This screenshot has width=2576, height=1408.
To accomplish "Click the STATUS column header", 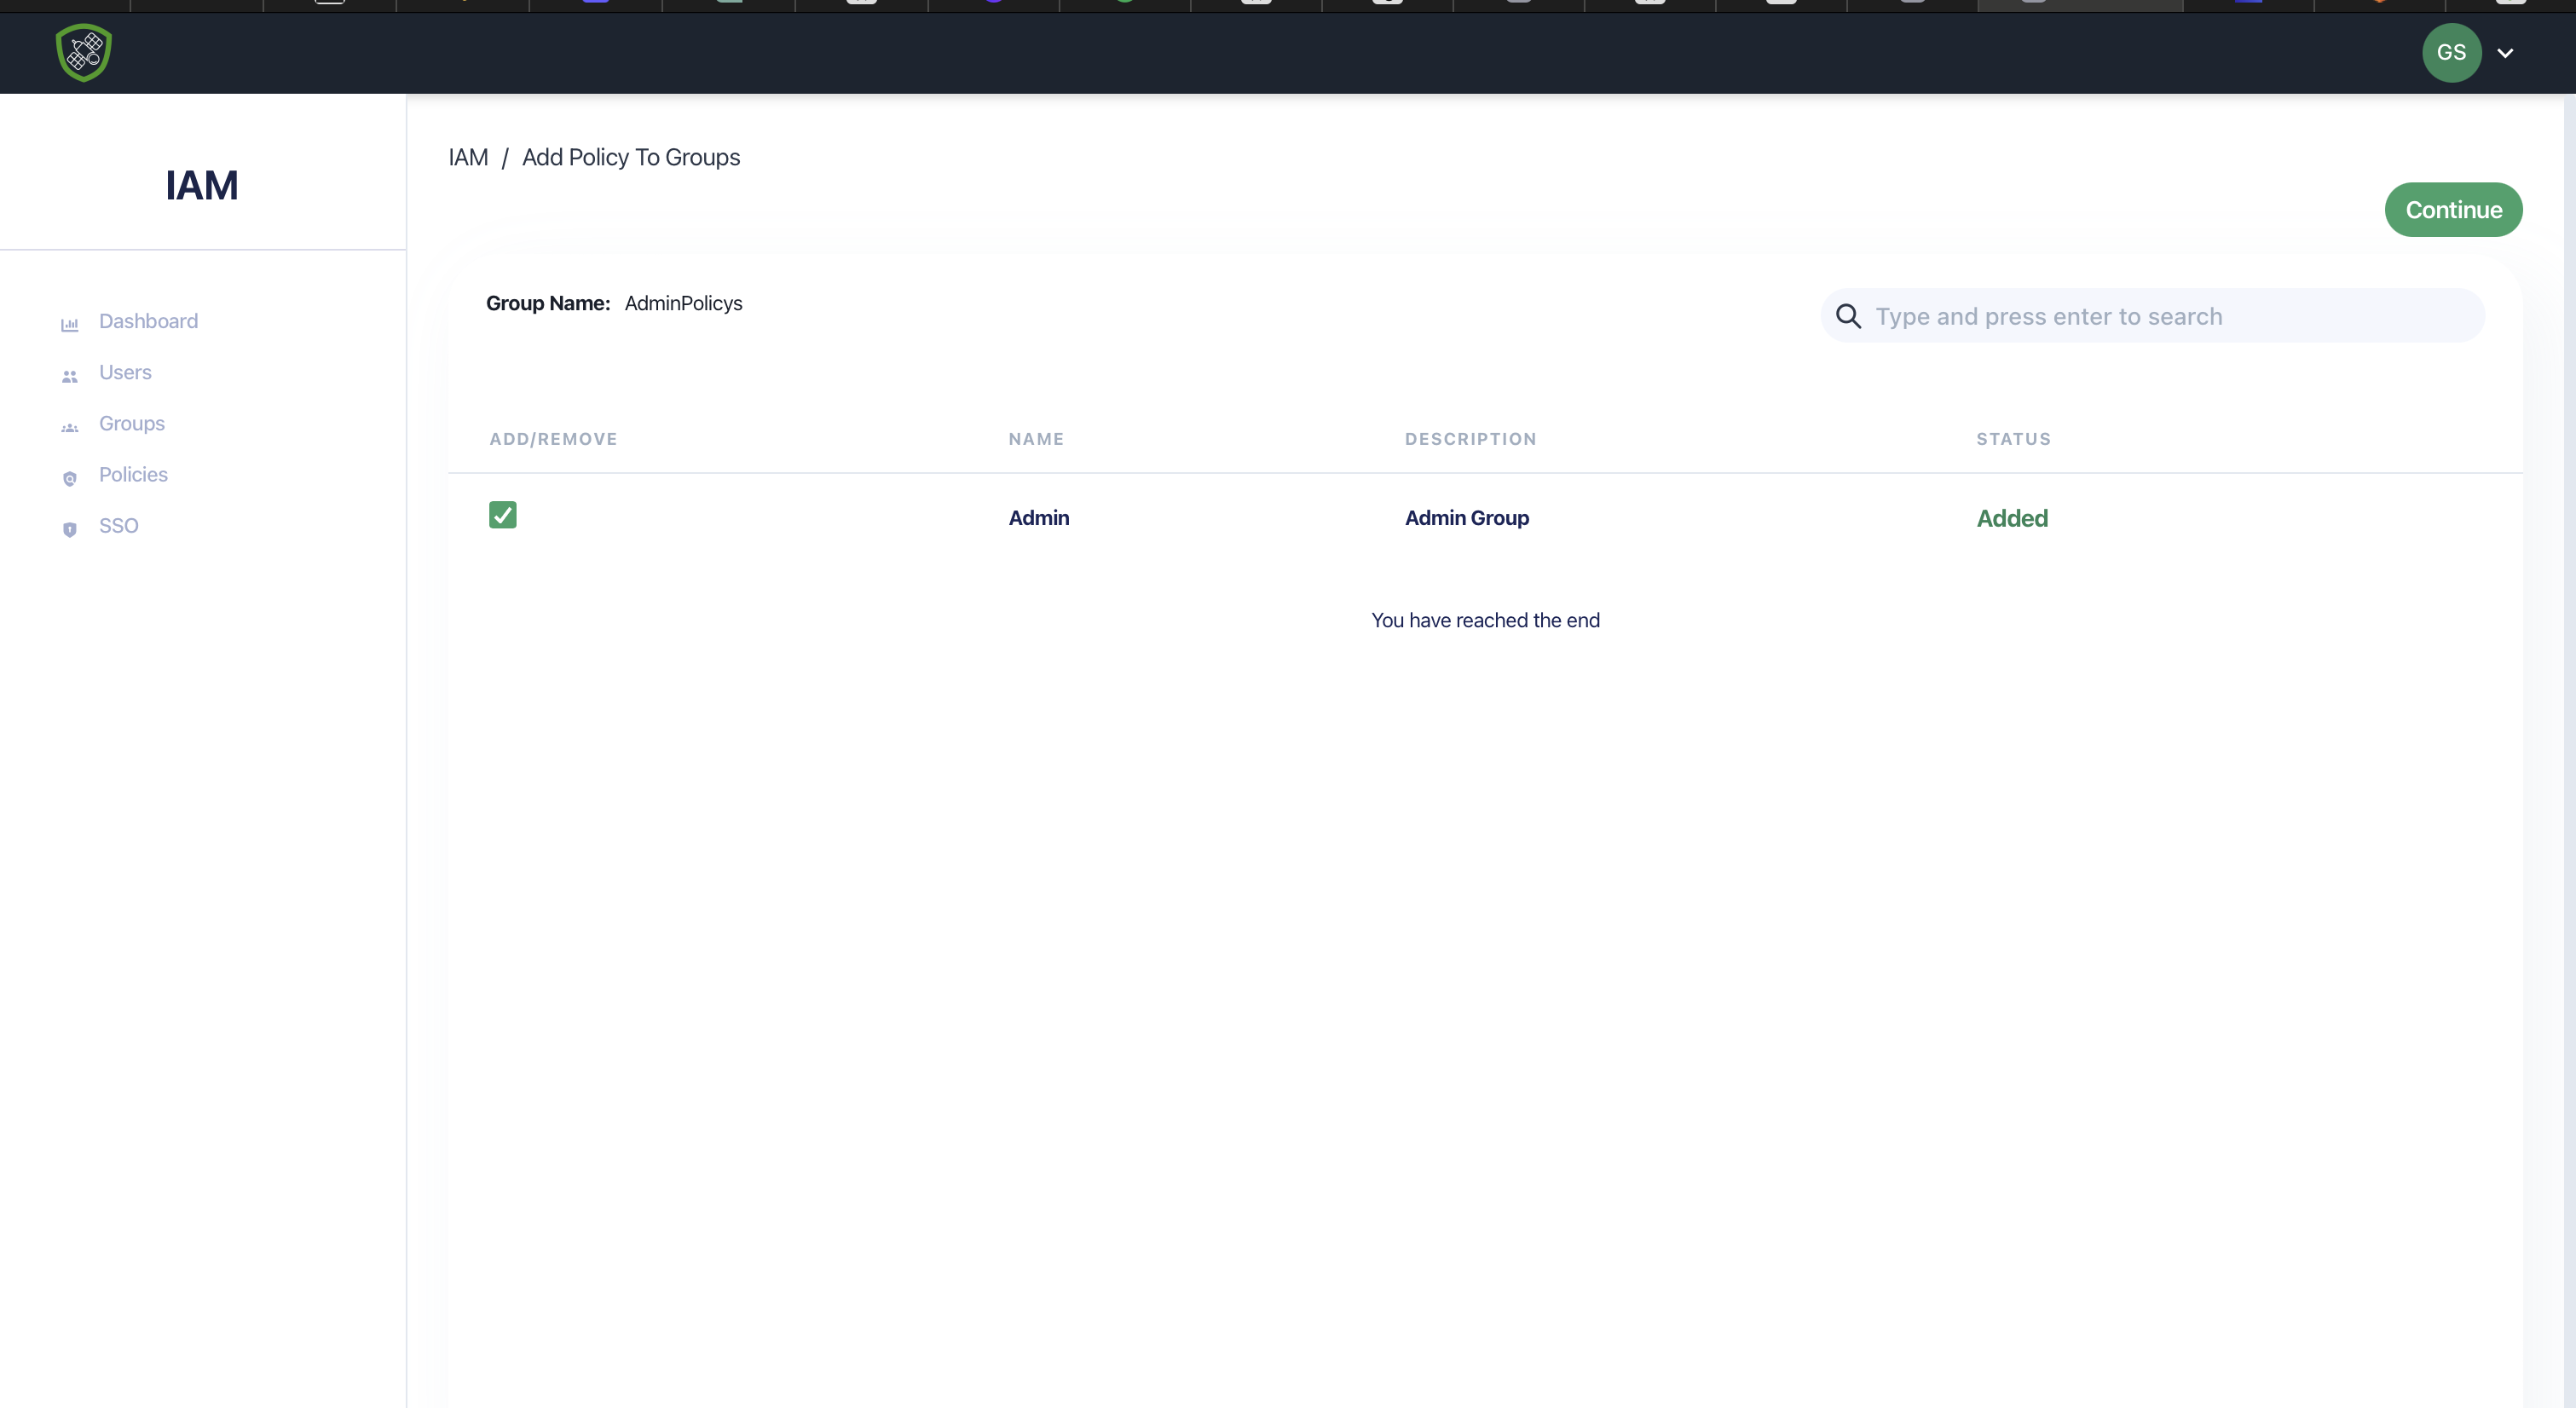I will pos(2013,439).
